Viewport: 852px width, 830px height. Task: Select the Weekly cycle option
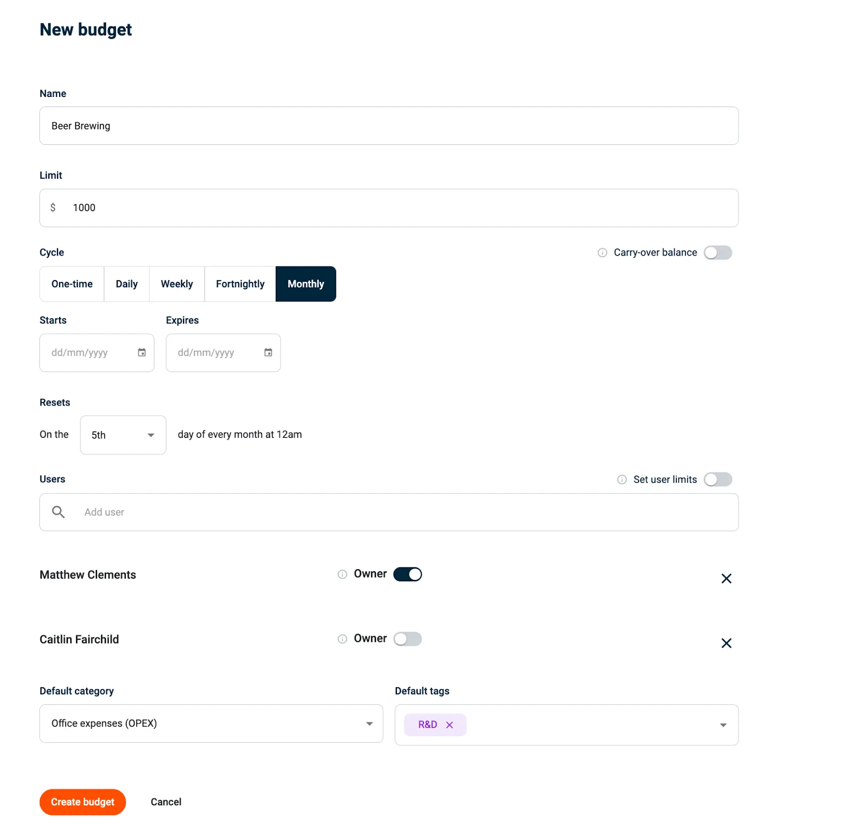[176, 284]
